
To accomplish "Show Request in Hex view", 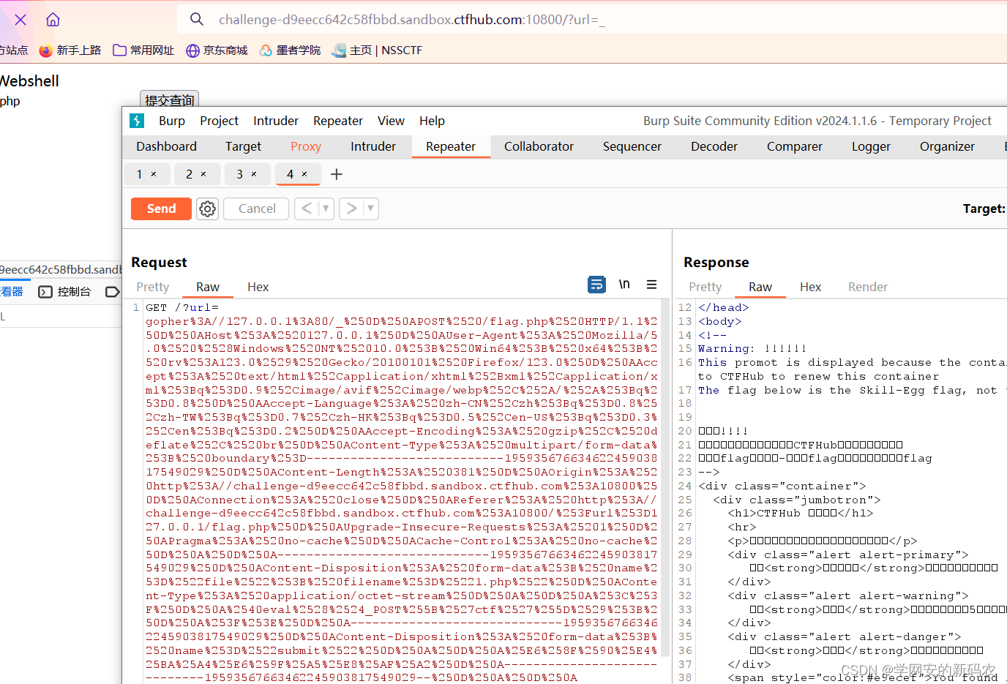I will tap(258, 287).
